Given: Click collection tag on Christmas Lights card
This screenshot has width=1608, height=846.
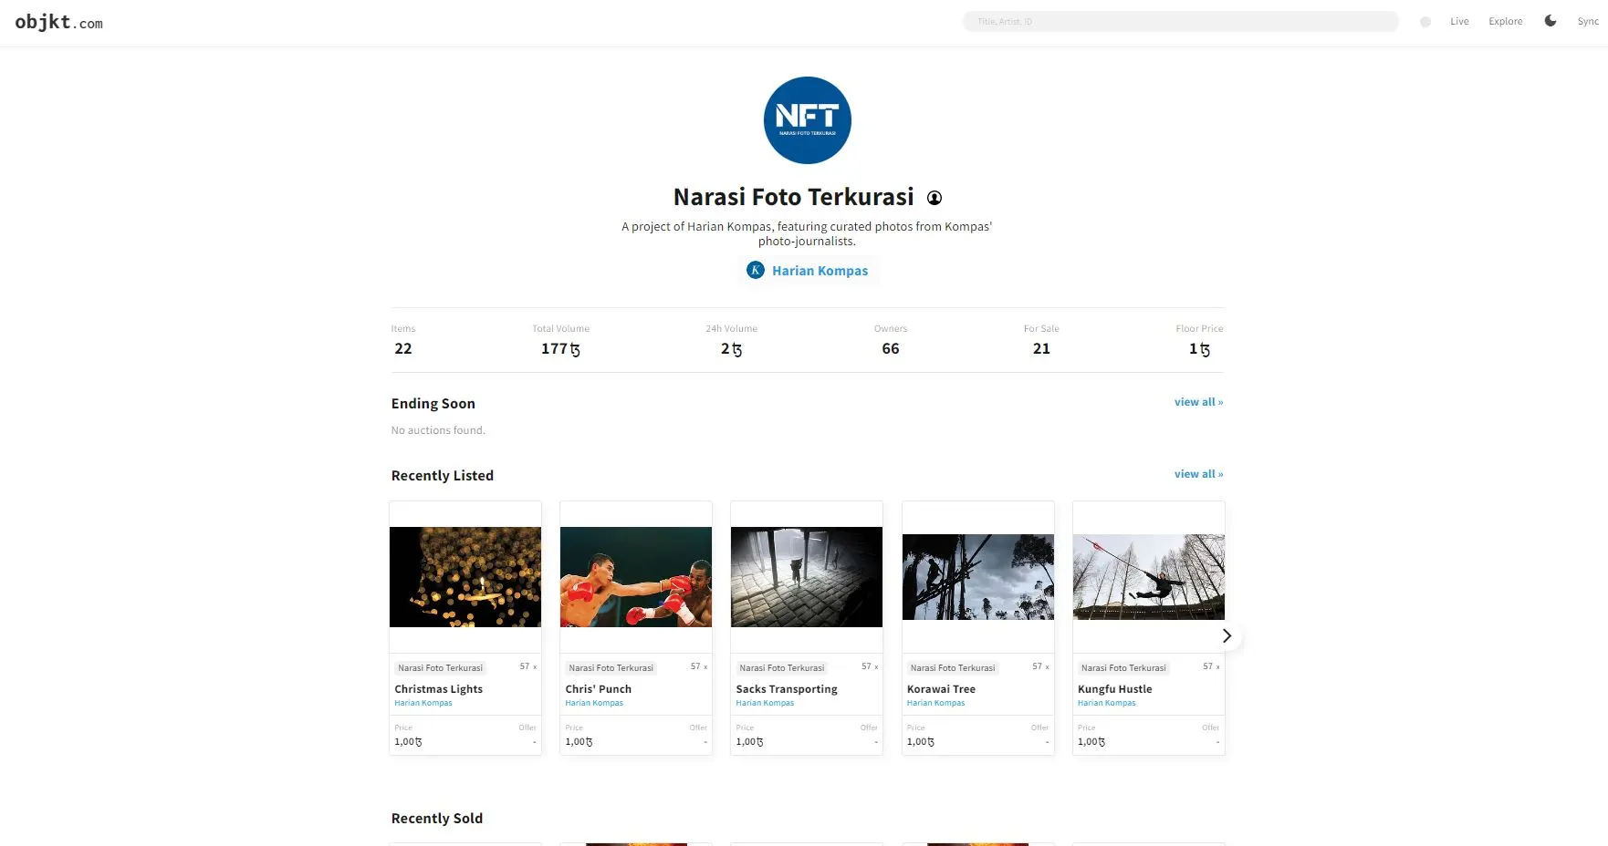Looking at the screenshot, I should [440, 668].
